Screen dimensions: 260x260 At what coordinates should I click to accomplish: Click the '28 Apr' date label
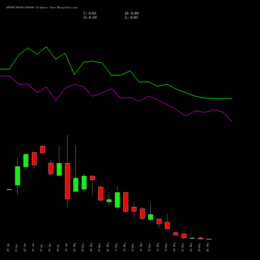[49, 248]
